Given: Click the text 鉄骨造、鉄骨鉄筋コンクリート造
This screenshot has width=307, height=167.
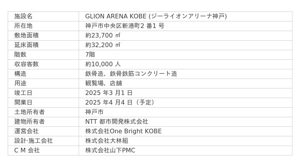Looking at the screenshot, I should pos(131,74).
